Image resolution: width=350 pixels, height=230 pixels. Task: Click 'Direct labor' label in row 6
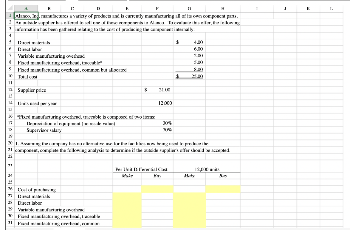pos(30,49)
